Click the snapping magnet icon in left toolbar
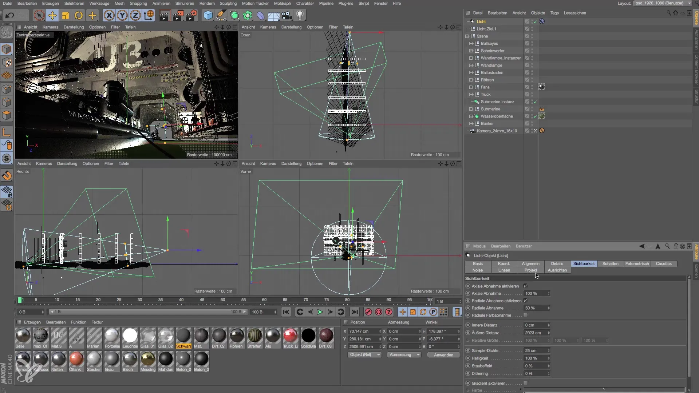The height and width of the screenshot is (393, 699). 7,176
